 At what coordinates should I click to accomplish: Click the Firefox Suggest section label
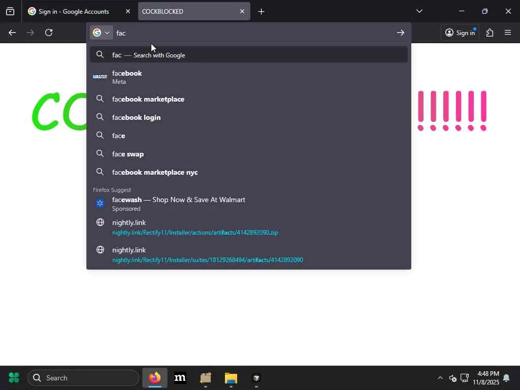click(x=112, y=190)
